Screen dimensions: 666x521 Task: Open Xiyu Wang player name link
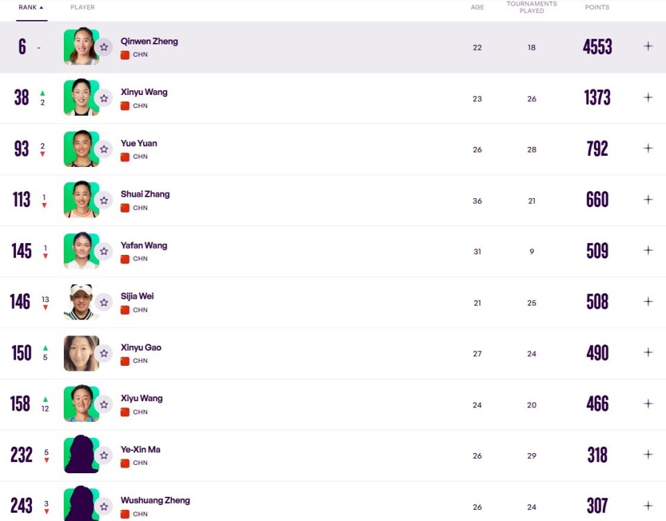[142, 398]
